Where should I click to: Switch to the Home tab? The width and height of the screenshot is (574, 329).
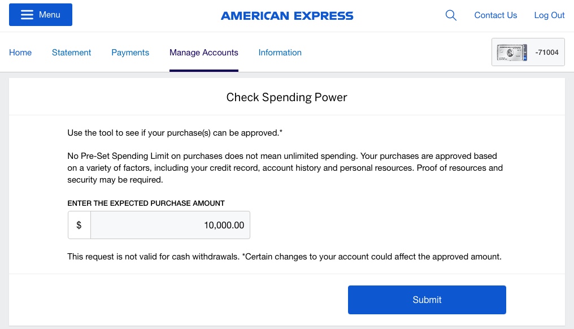pyautogui.click(x=20, y=52)
